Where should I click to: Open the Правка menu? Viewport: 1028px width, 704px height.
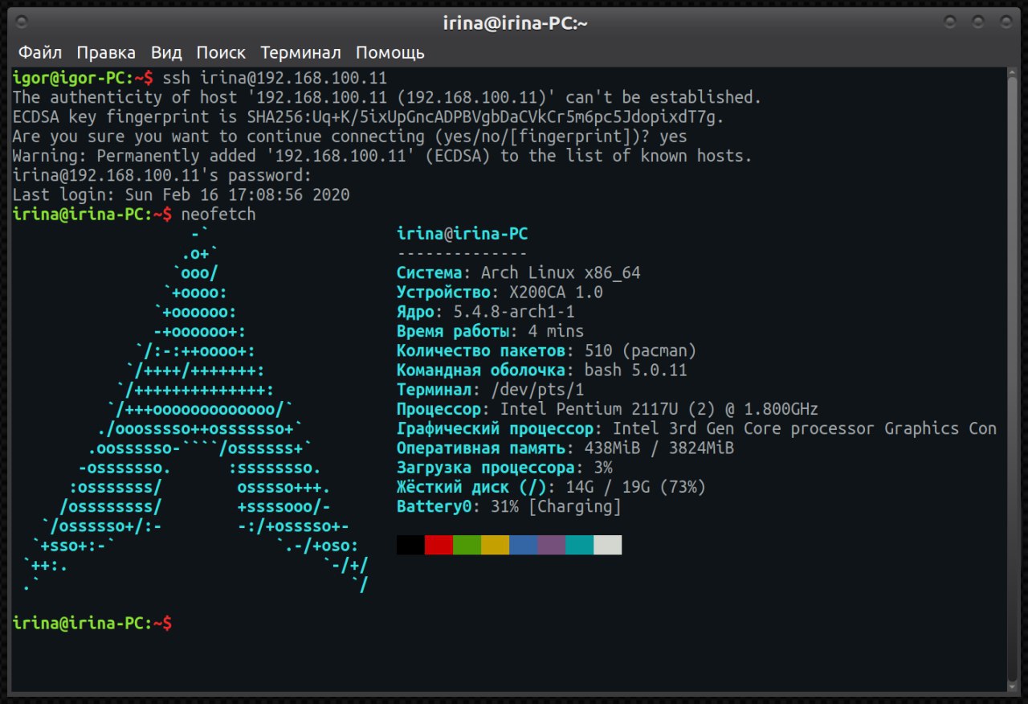tap(106, 53)
